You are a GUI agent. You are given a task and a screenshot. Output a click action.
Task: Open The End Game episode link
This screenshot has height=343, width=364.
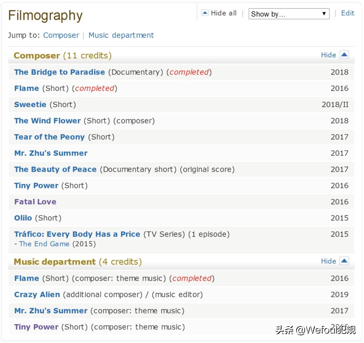44,244
